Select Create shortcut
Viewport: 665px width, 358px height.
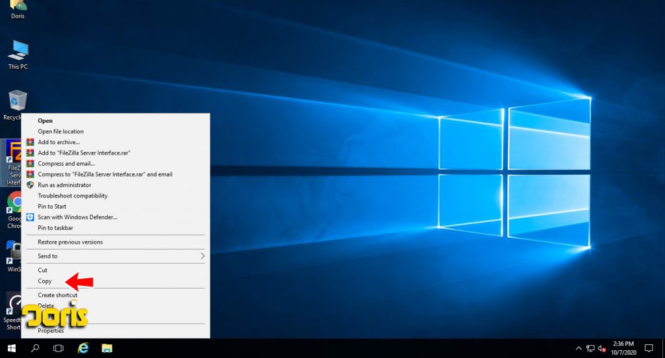pos(116,295)
